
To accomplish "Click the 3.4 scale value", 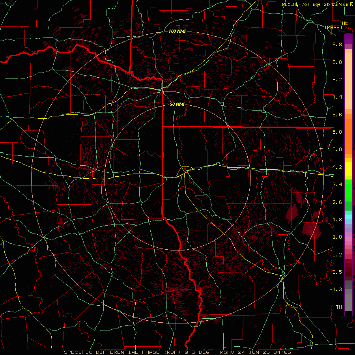I will click(x=337, y=185).
